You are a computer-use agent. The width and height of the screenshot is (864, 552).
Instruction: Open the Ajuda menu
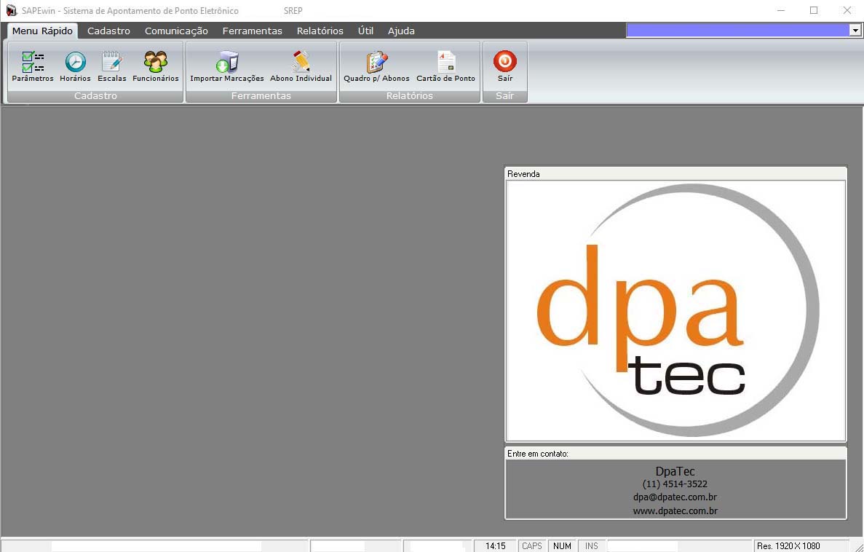(401, 31)
